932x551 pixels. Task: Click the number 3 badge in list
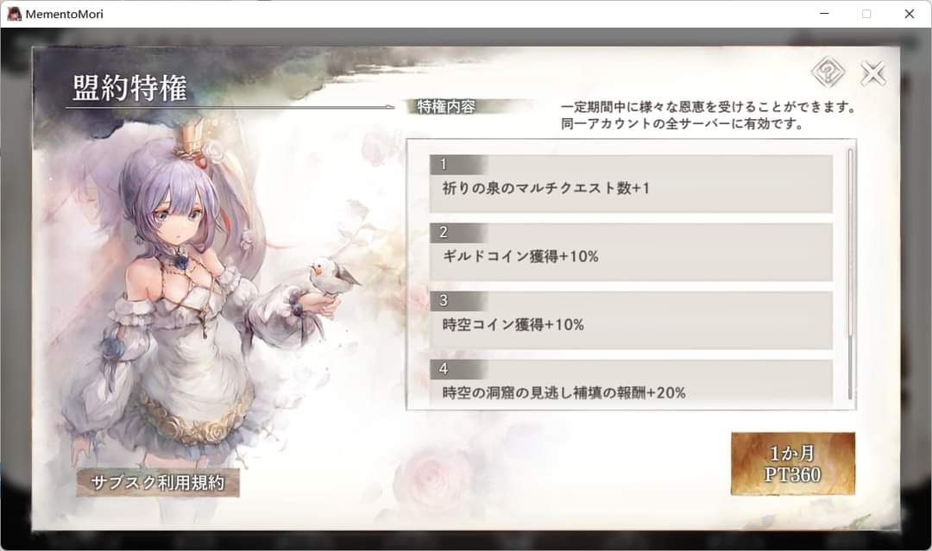[x=444, y=301]
